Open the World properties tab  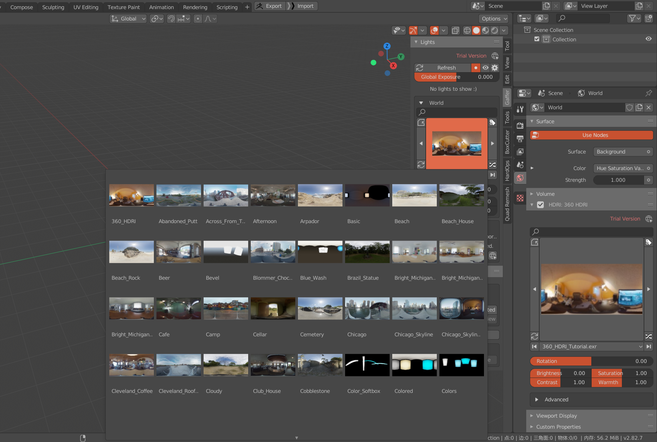[519, 178]
